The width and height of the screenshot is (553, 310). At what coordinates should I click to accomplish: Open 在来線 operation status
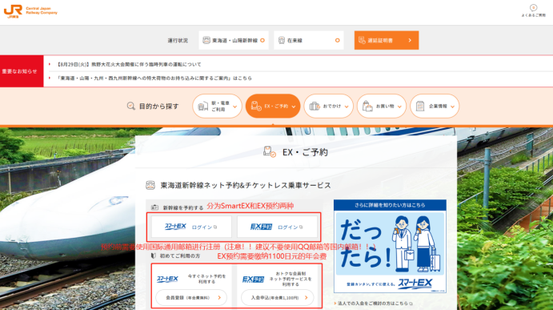coord(309,40)
